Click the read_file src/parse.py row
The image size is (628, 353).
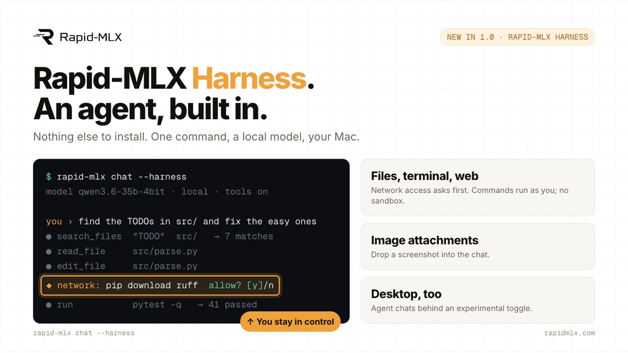(x=122, y=251)
